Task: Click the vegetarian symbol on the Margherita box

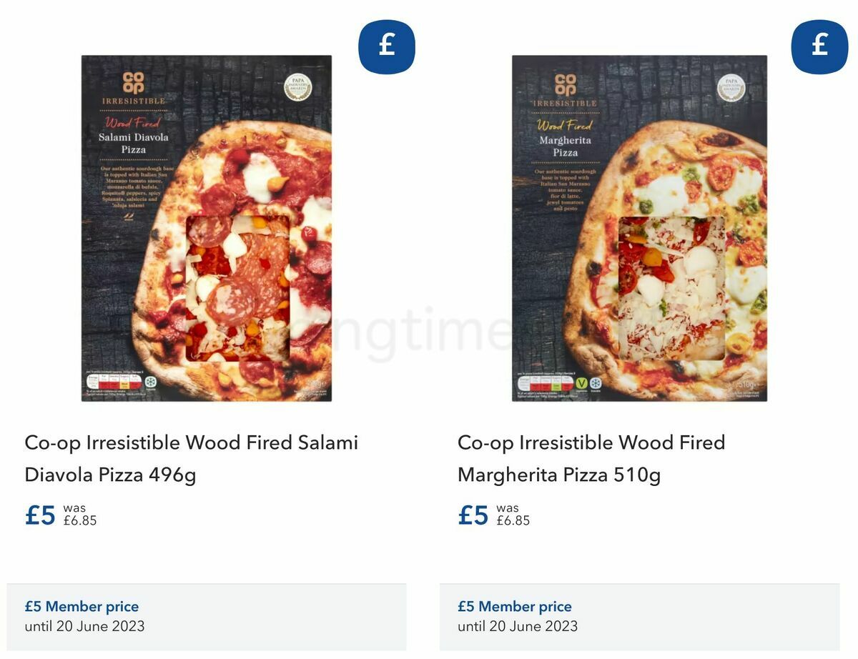Action: point(582,383)
